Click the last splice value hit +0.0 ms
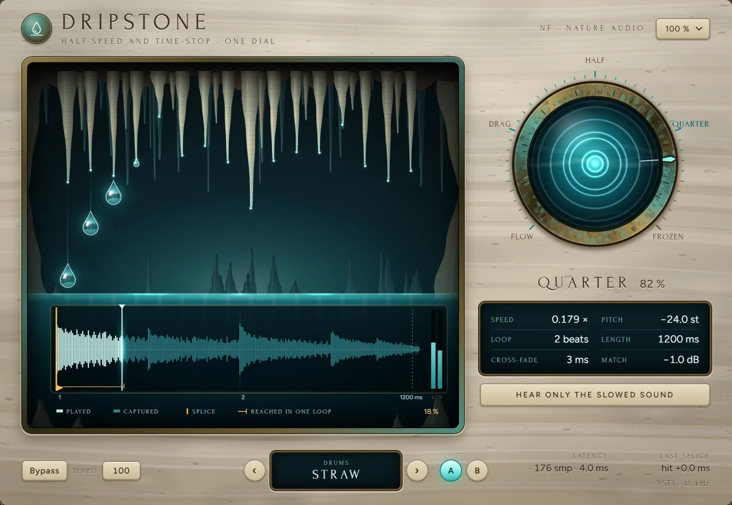This screenshot has width=732, height=505. [x=685, y=468]
